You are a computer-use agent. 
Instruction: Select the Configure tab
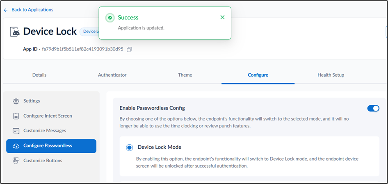point(258,75)
